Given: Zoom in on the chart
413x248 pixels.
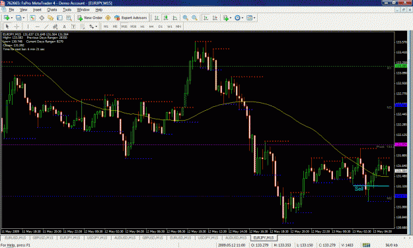Looking at the screenshot, I should tap(186, 18).
